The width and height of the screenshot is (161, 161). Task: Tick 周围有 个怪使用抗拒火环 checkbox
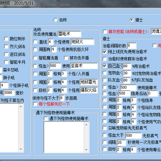tap(35, 50)
